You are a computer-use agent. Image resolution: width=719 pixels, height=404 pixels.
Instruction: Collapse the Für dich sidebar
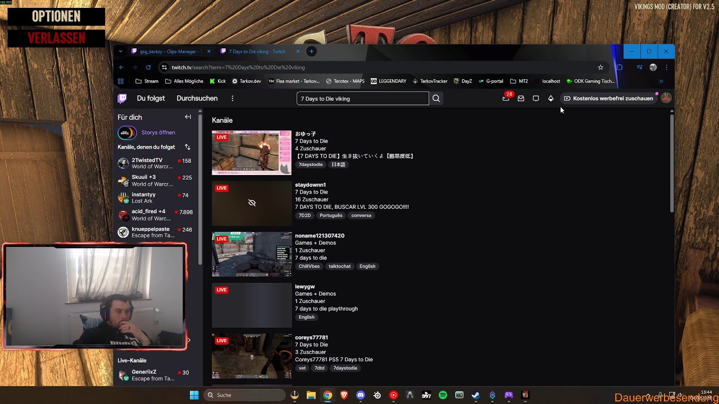point(188,117)
